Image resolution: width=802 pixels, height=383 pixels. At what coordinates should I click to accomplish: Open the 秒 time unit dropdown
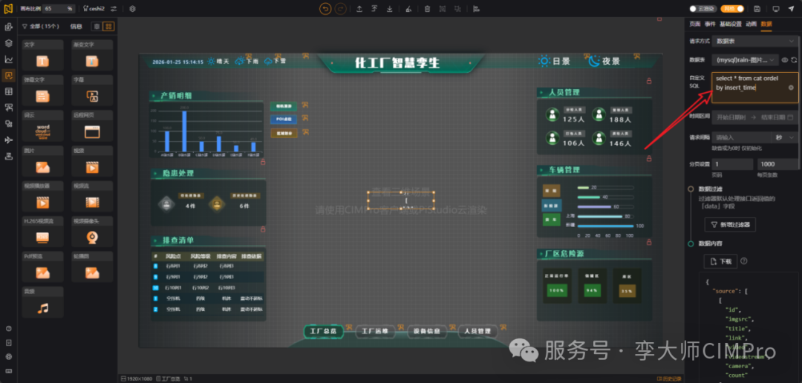784,137
